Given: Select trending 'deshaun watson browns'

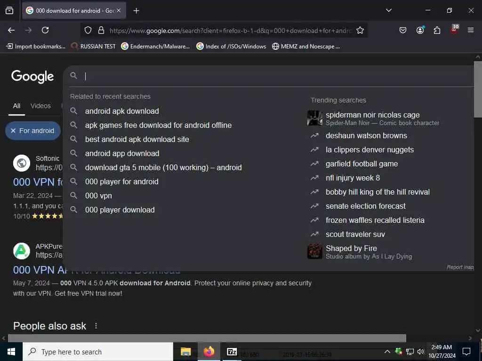Looking at the screenshot, I should pos(366,136).
